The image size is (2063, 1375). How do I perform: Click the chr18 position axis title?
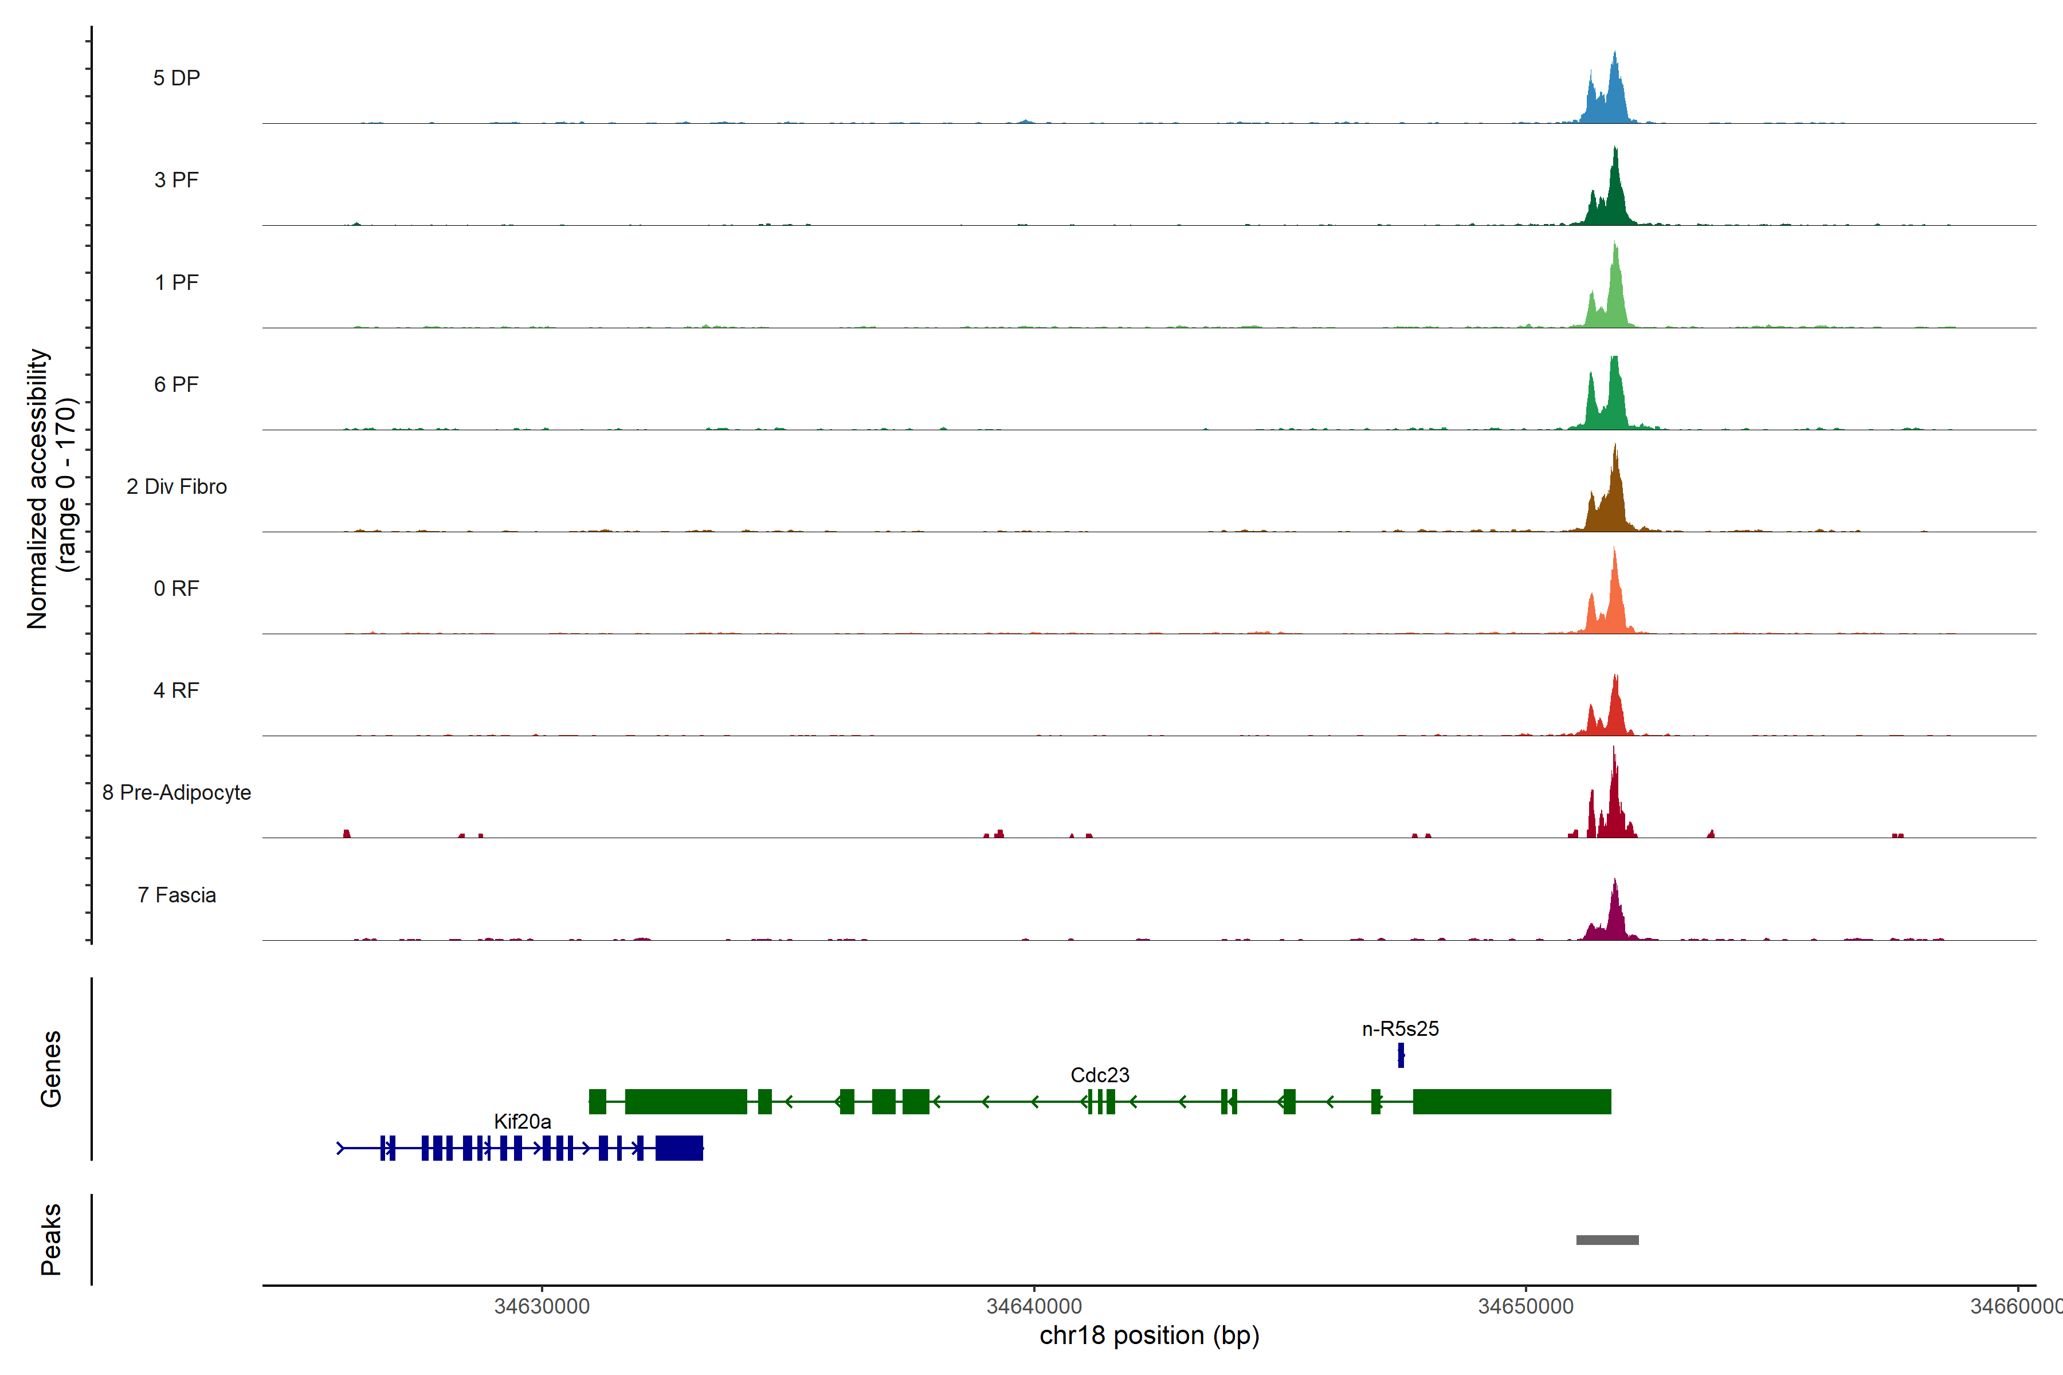tap(1149, 1335)
